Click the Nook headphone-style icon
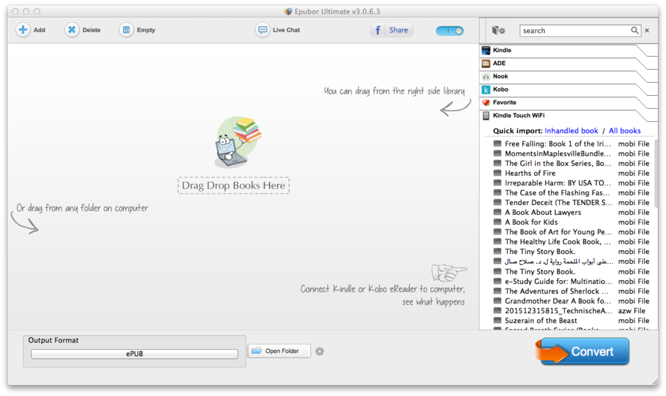The image size is (666, 396). click(486, 77)
